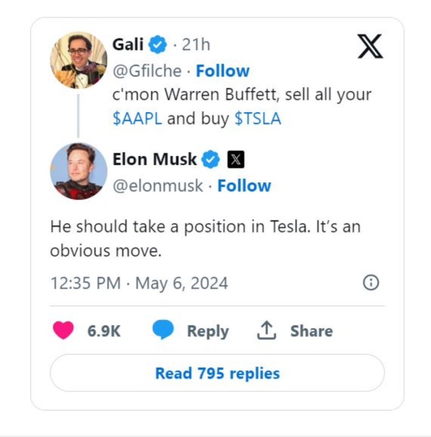The image size is (431, 437).
Task: Open Gali's profile picture
Action: [x=79, y=60]
